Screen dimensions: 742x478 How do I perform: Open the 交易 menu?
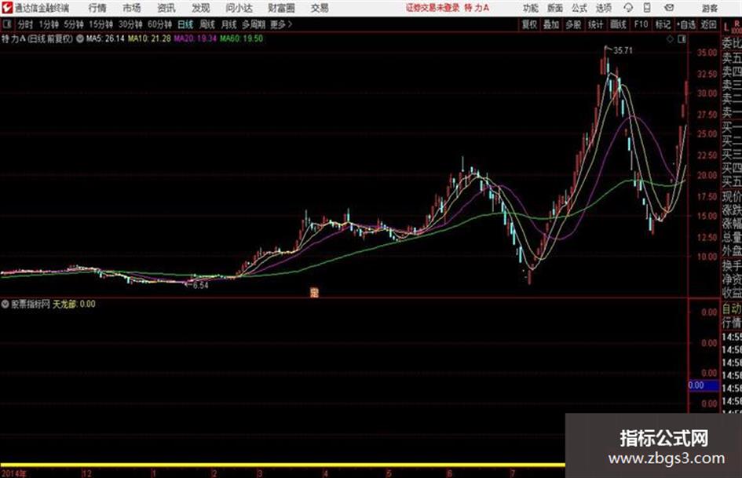coord(320,8)
